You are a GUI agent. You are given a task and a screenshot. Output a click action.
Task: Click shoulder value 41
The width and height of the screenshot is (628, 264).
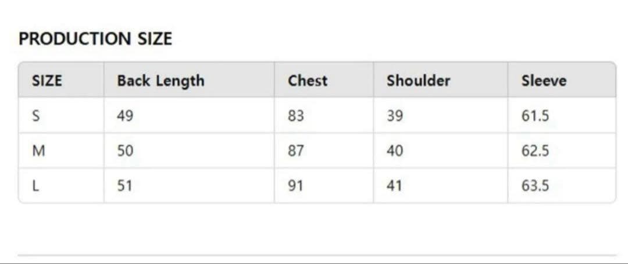[x=394, y=186]
